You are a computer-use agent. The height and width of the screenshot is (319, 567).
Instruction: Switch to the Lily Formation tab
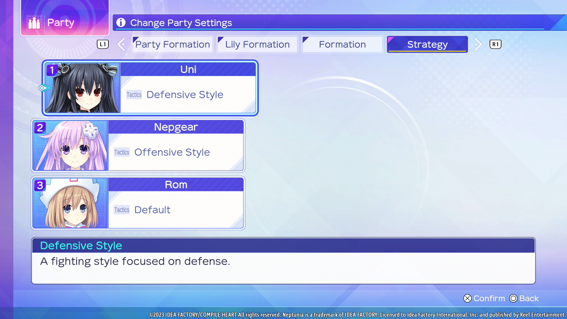[x=257, y=45]
